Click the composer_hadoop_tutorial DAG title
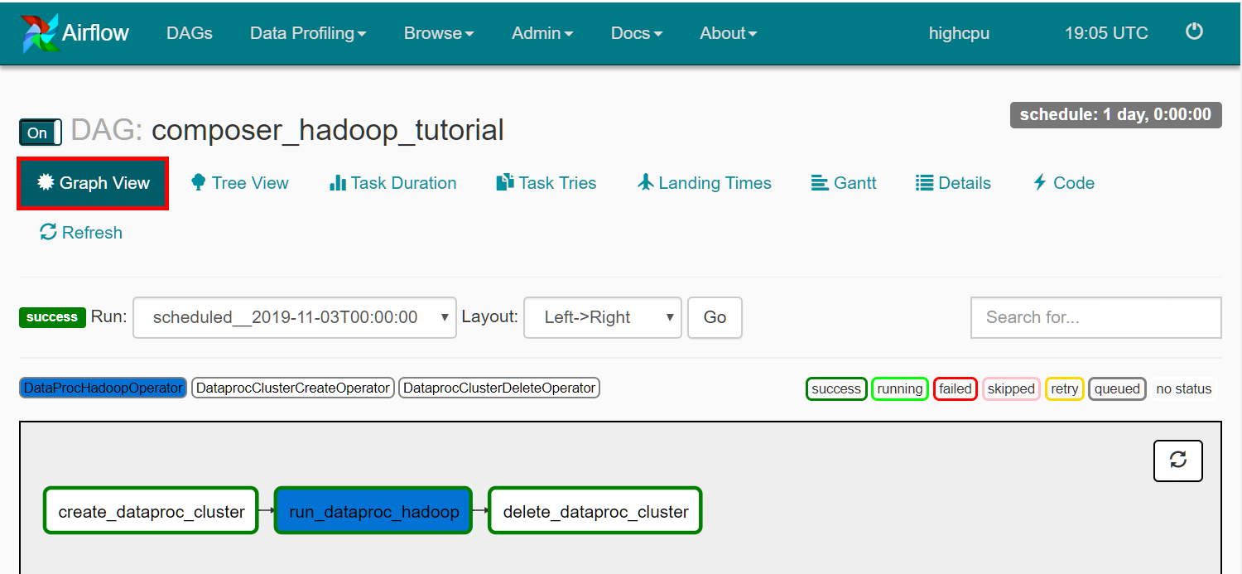 tap(328, 130)
